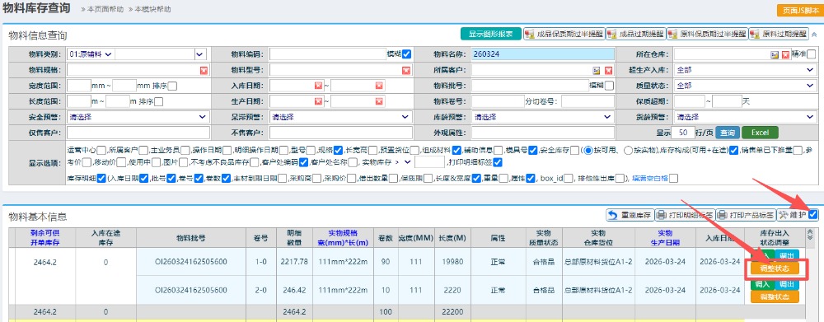Open 安全预警 dropdown
Image resolution: width=824 pixels, height=322 pixels.
click(138, 117)
